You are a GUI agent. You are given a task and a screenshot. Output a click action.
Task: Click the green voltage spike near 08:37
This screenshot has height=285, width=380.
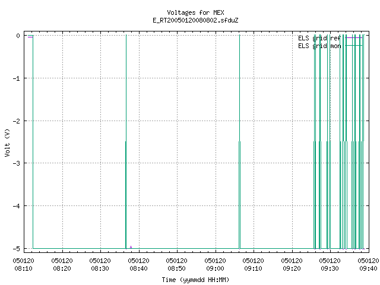click(126, 142)
